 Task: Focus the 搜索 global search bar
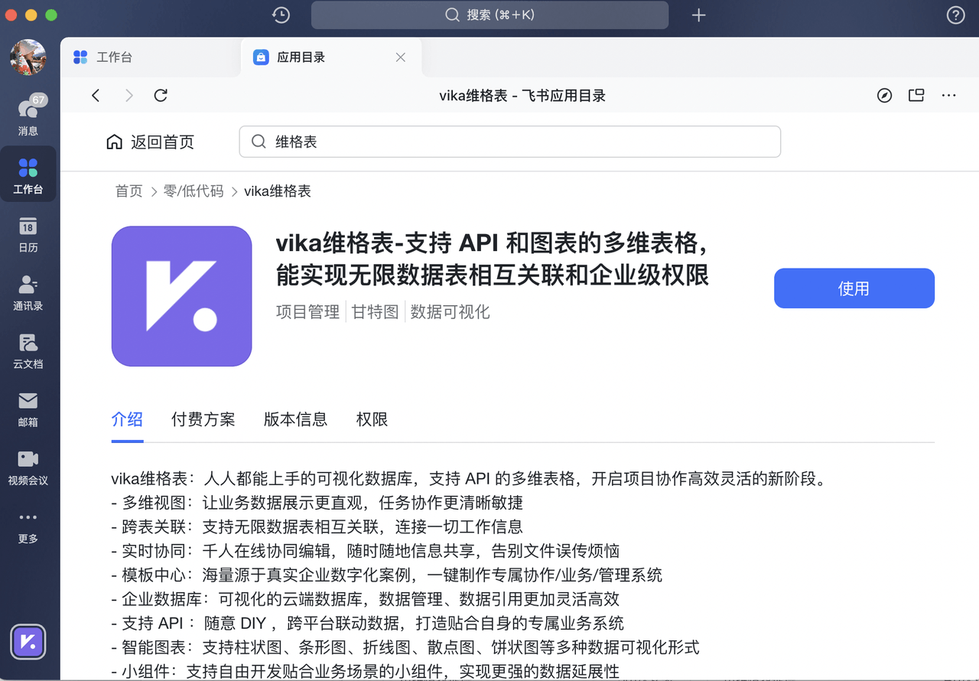[489, 15]
